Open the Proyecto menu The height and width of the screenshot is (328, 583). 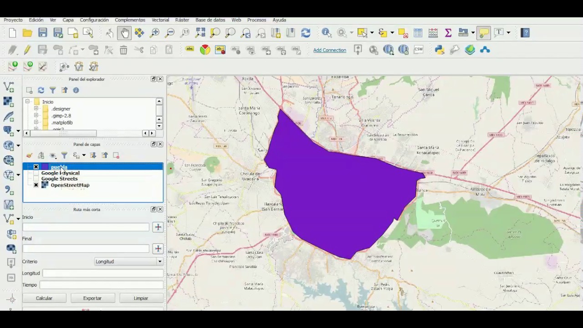[x=13, y=20]
